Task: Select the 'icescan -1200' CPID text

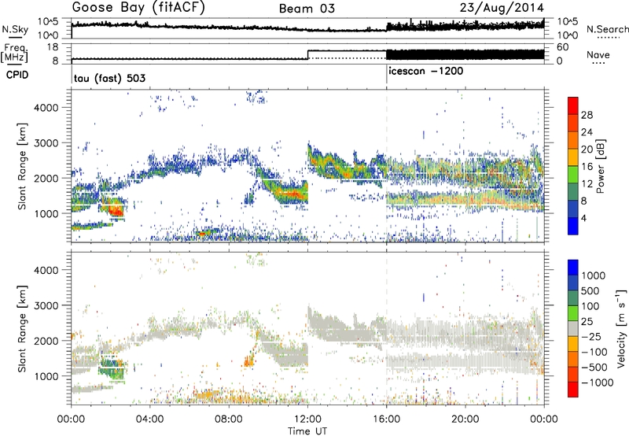Action: (x=425, y=72)
